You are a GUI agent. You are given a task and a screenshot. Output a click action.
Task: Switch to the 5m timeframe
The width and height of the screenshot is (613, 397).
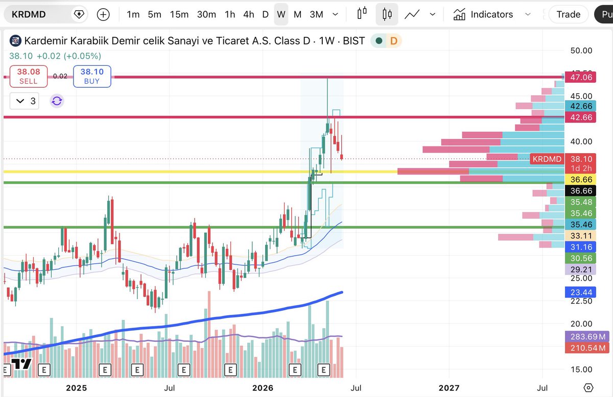click(x=155, y=14)
